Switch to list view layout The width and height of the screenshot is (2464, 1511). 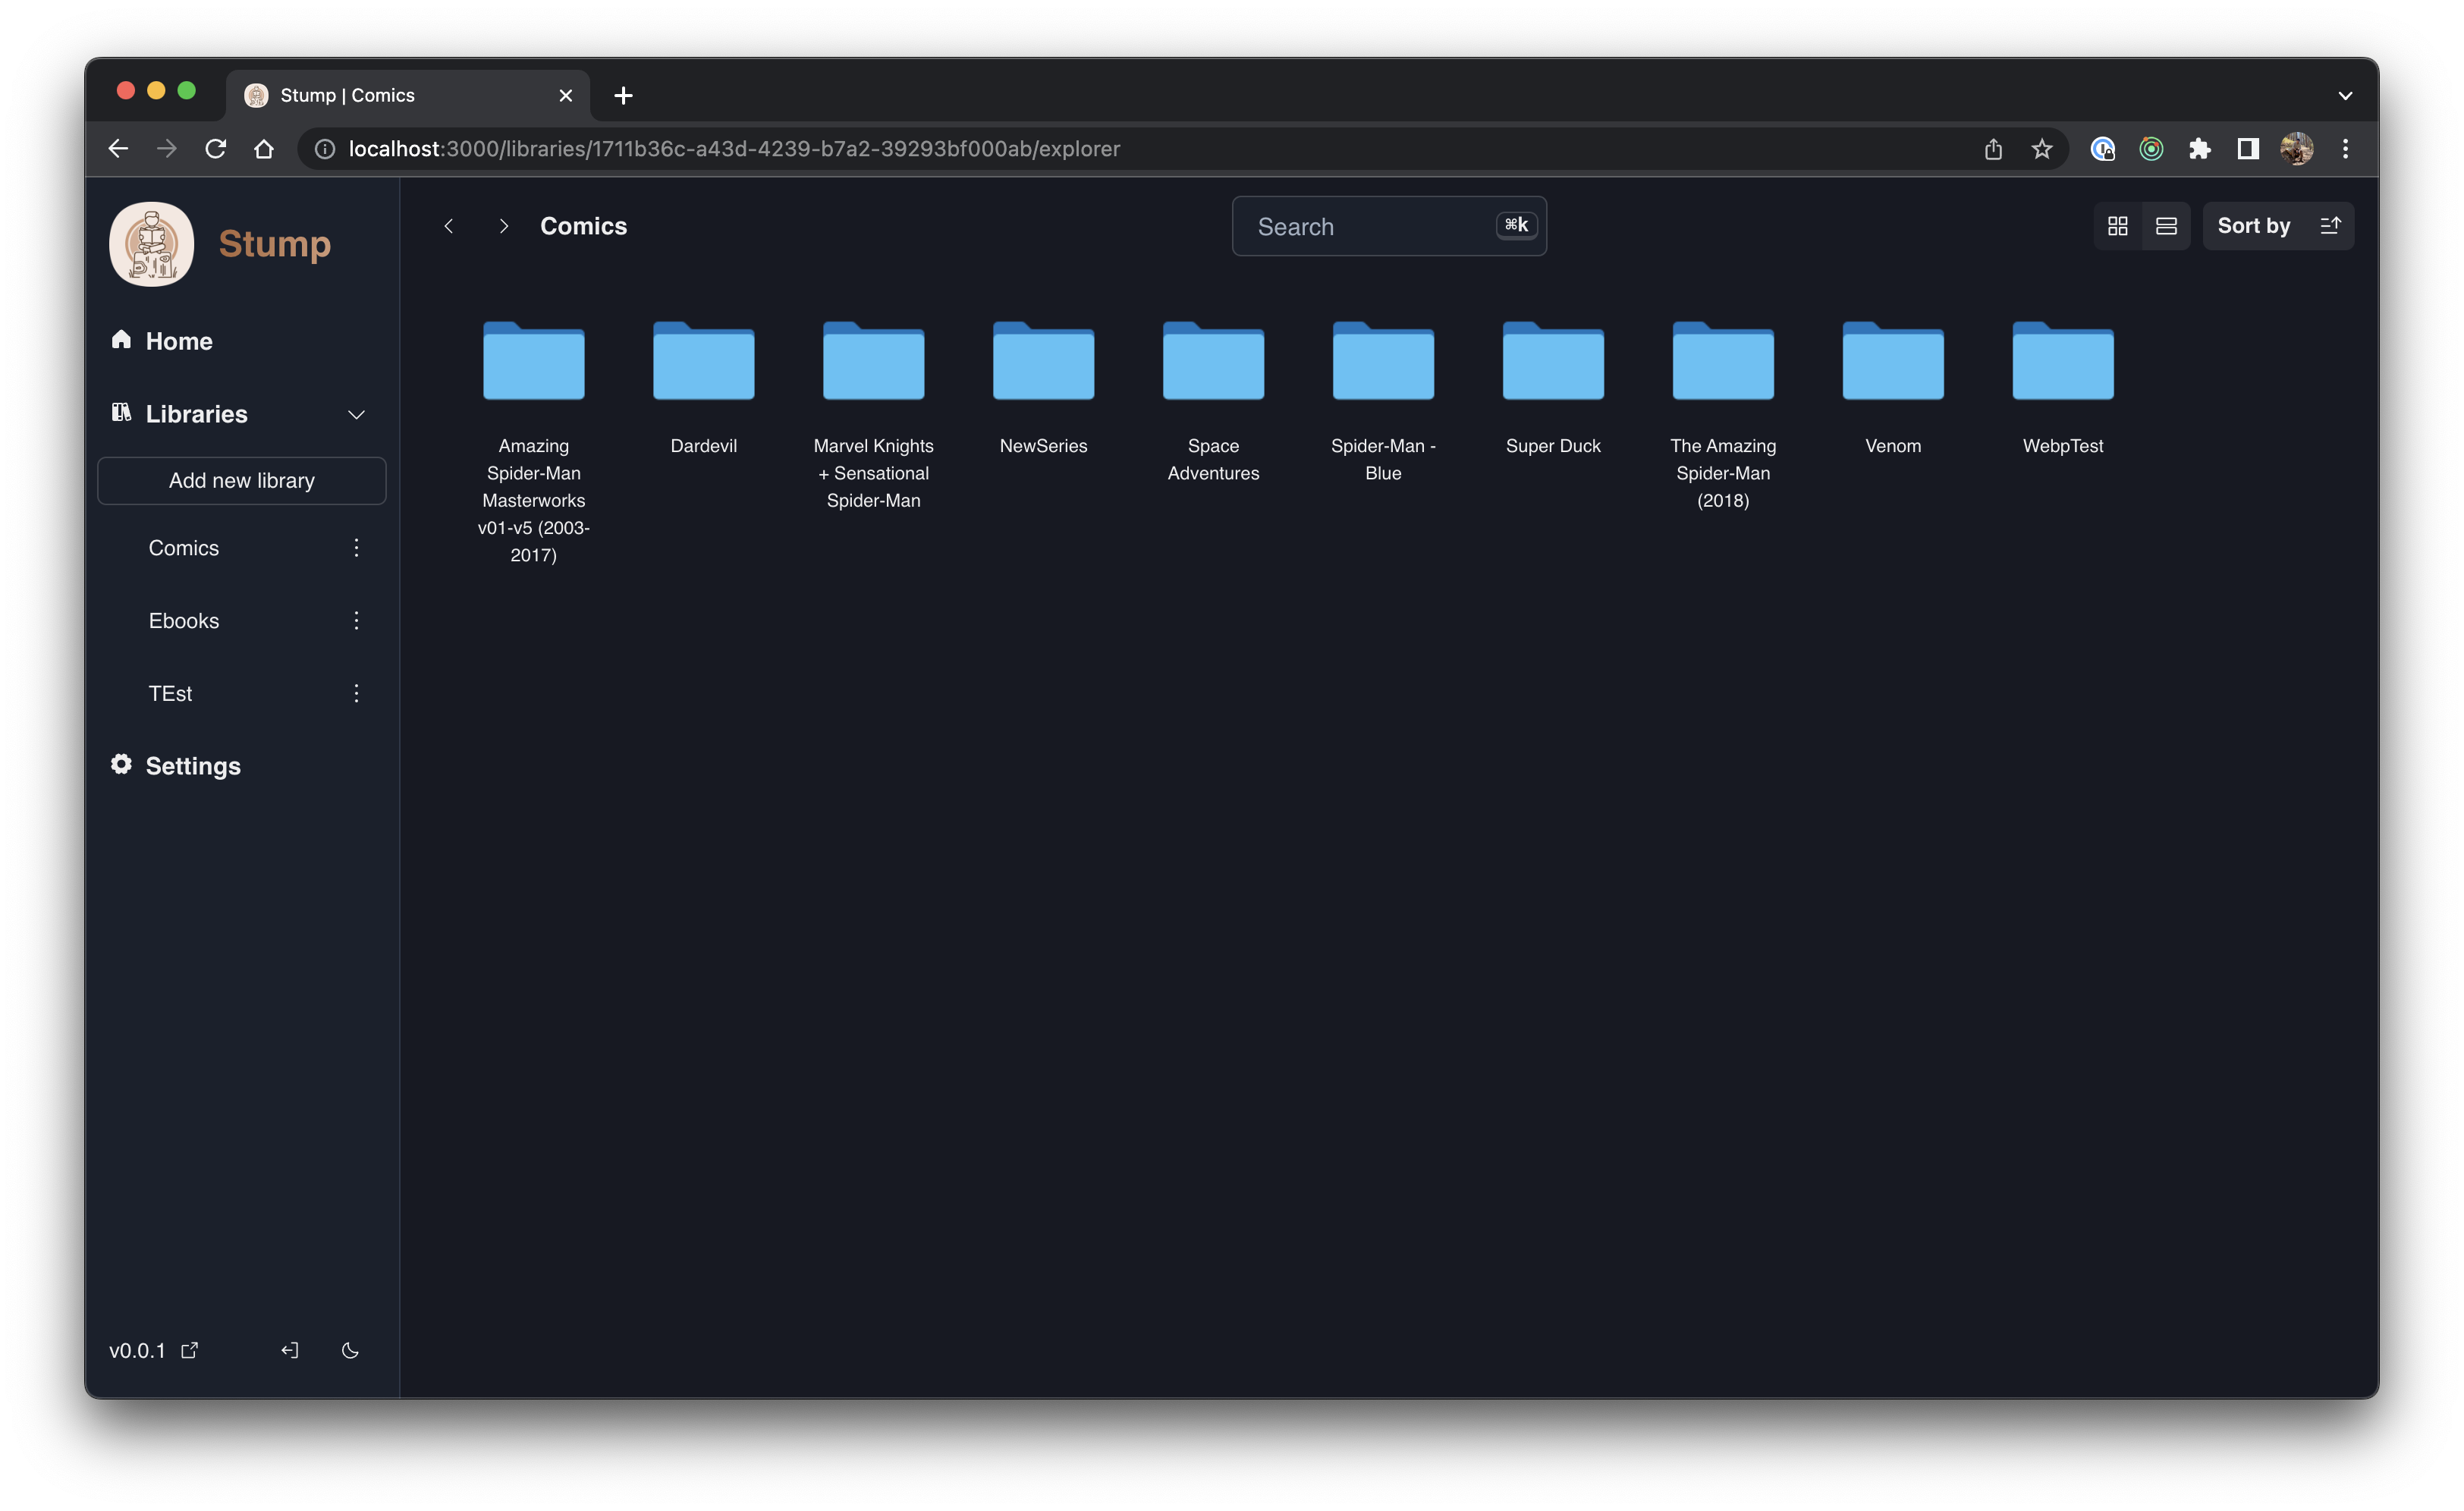pos(2166,225)
